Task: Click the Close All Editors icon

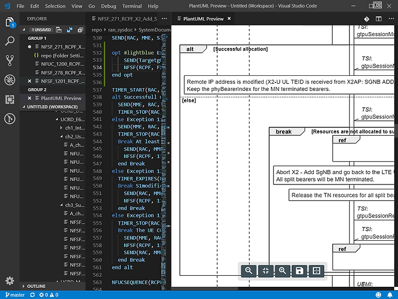Action: point(80,30)
